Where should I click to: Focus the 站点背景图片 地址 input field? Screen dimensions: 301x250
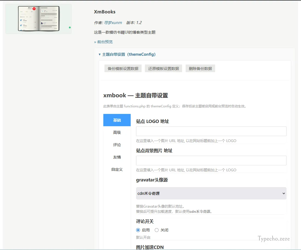(211, 161)
